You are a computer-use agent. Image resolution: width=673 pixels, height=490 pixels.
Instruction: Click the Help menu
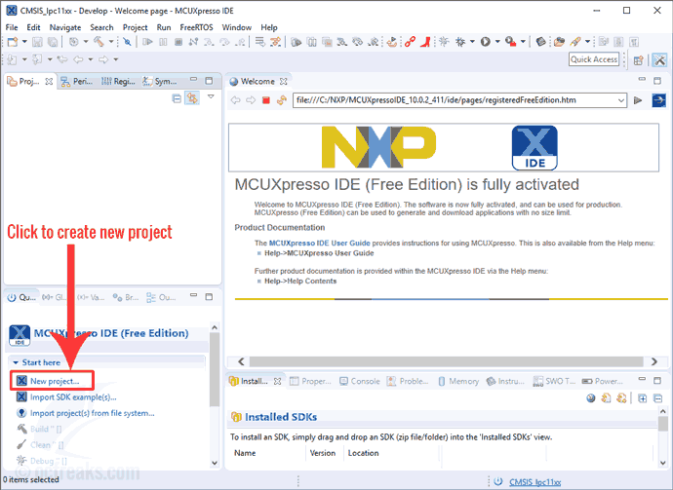click(269, 27)
